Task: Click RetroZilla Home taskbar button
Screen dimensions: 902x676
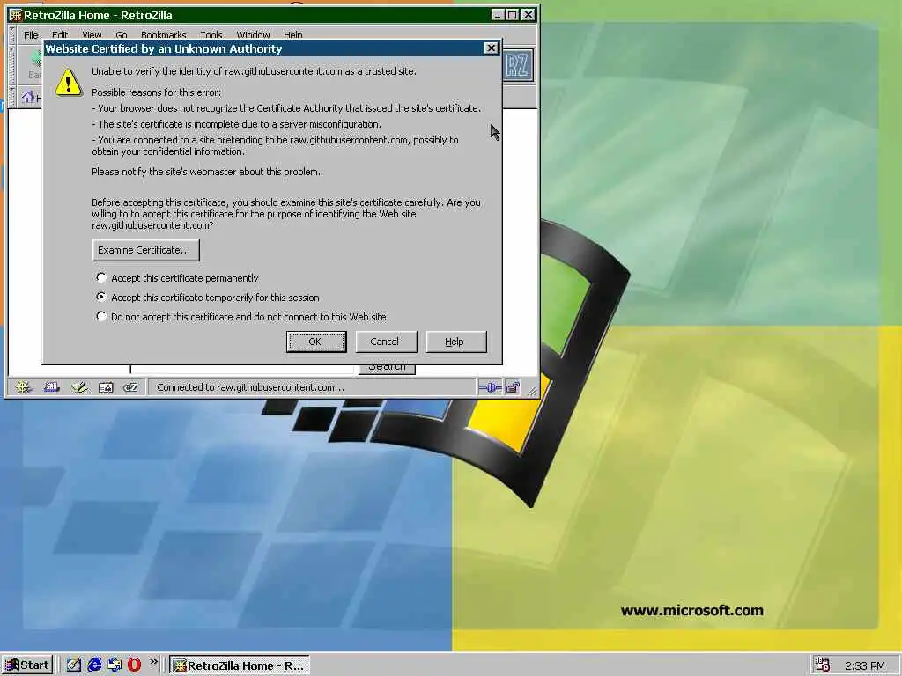Action: [x=240, y=665]
